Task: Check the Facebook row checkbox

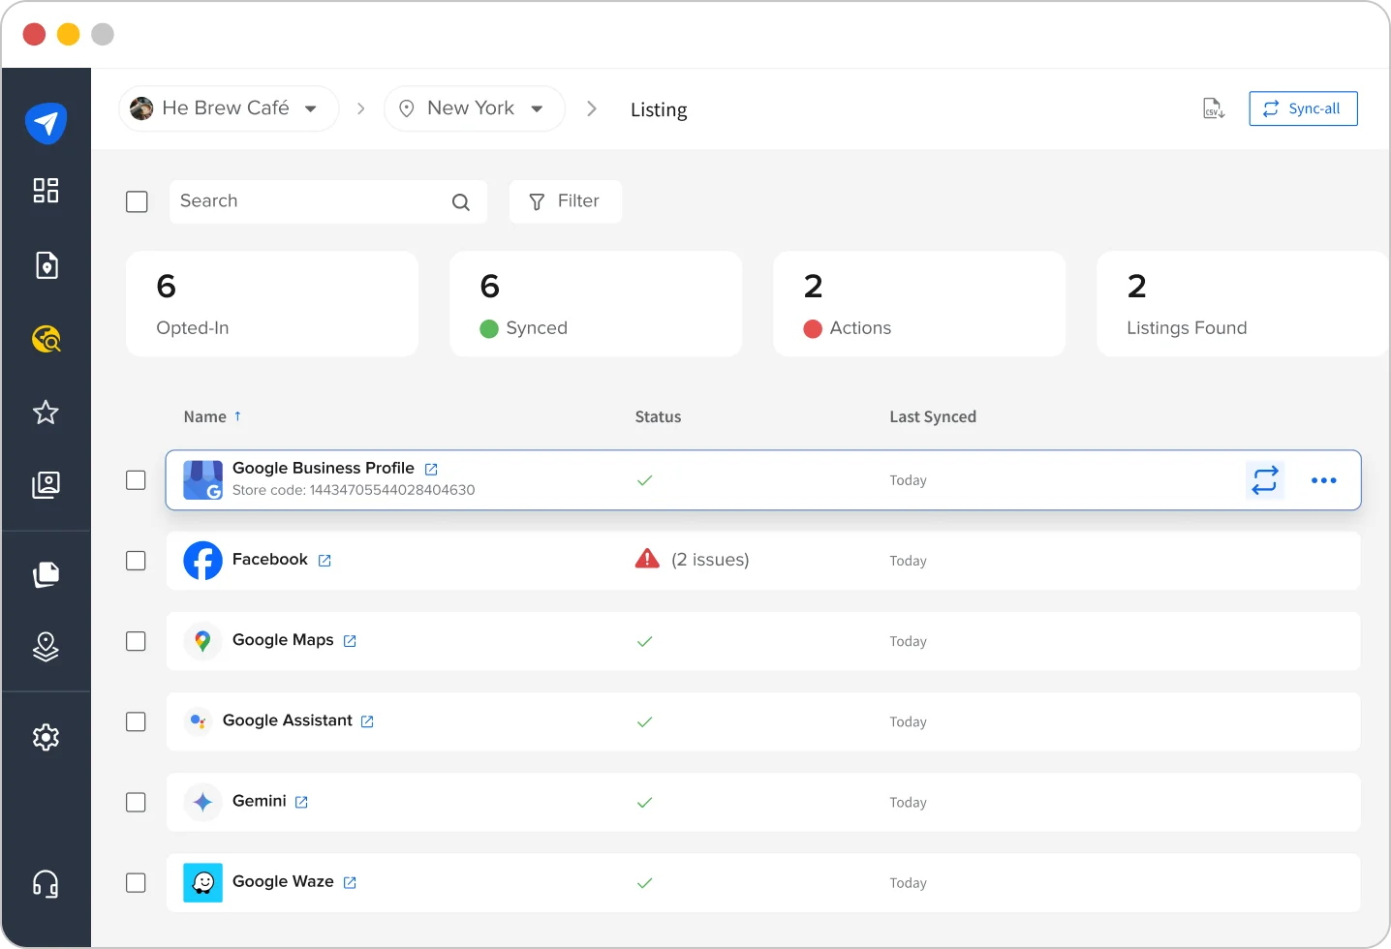Action: [136, 561]
